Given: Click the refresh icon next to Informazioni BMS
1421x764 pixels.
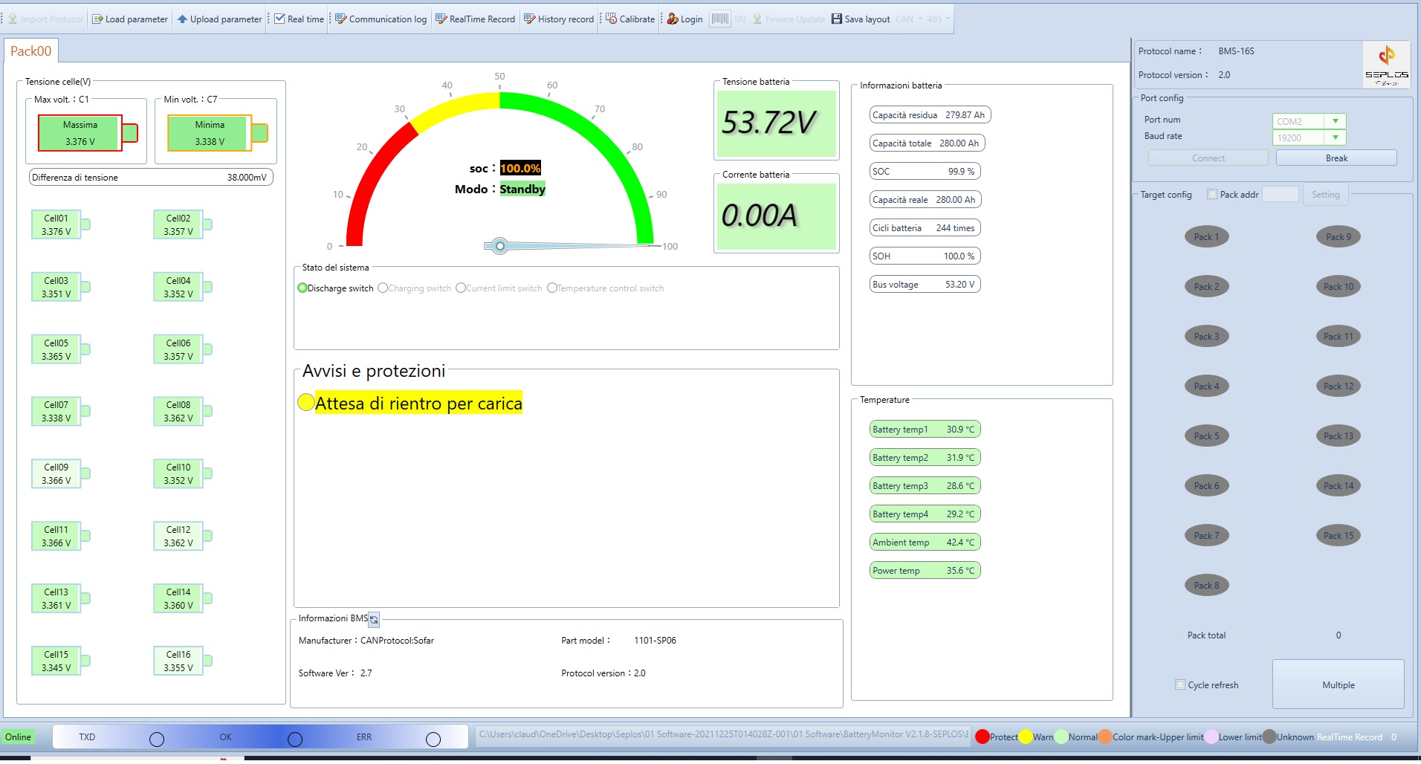Looking at the screenshot, I should click(x=374, y=619).
